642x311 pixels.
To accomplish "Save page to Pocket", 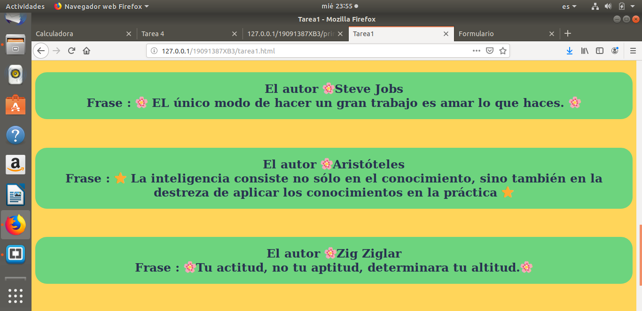I will (490, 51).
